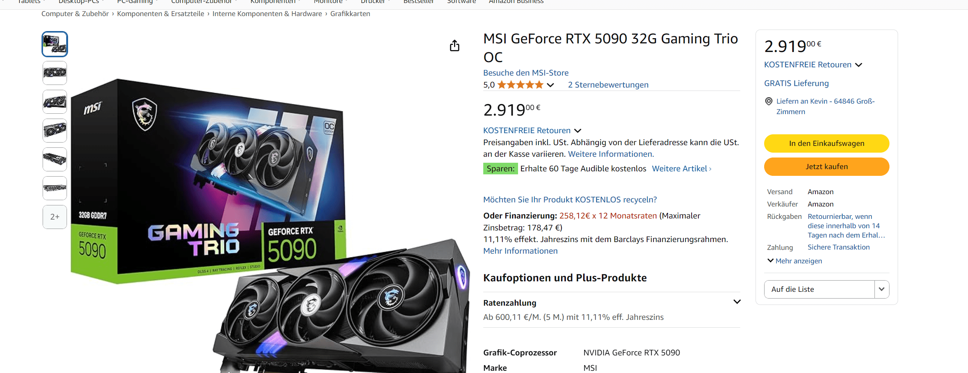Screen dimensions: 968x373
Task: Open the Software navigation item
Action: pyautogui.click(x=462, y=2)
